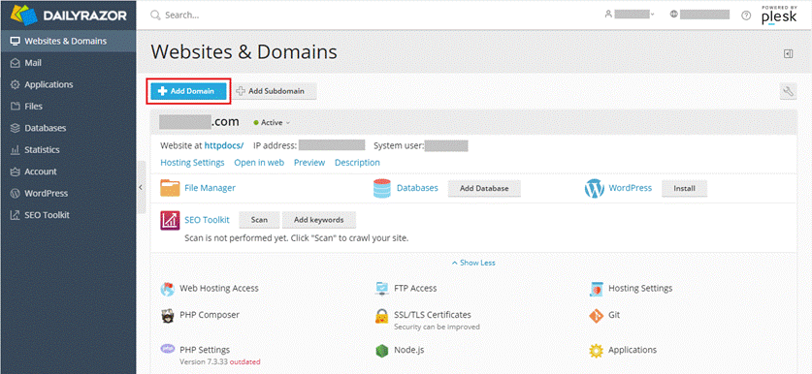812x374 pixels.
Task: Click the search magnifier icon
Action: click(x=155, y=15)
